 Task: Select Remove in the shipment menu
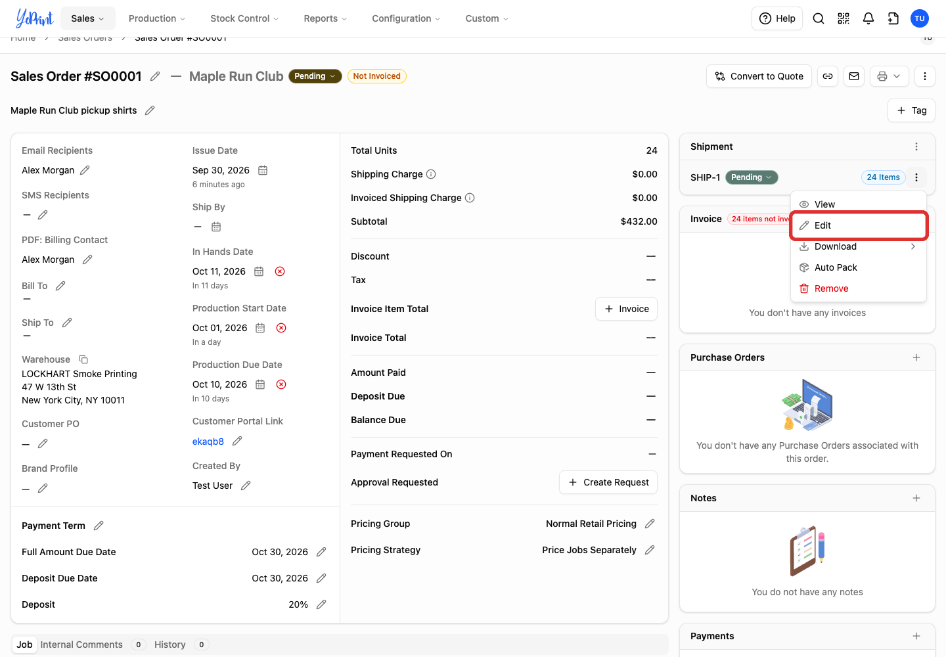coord(859,288)
